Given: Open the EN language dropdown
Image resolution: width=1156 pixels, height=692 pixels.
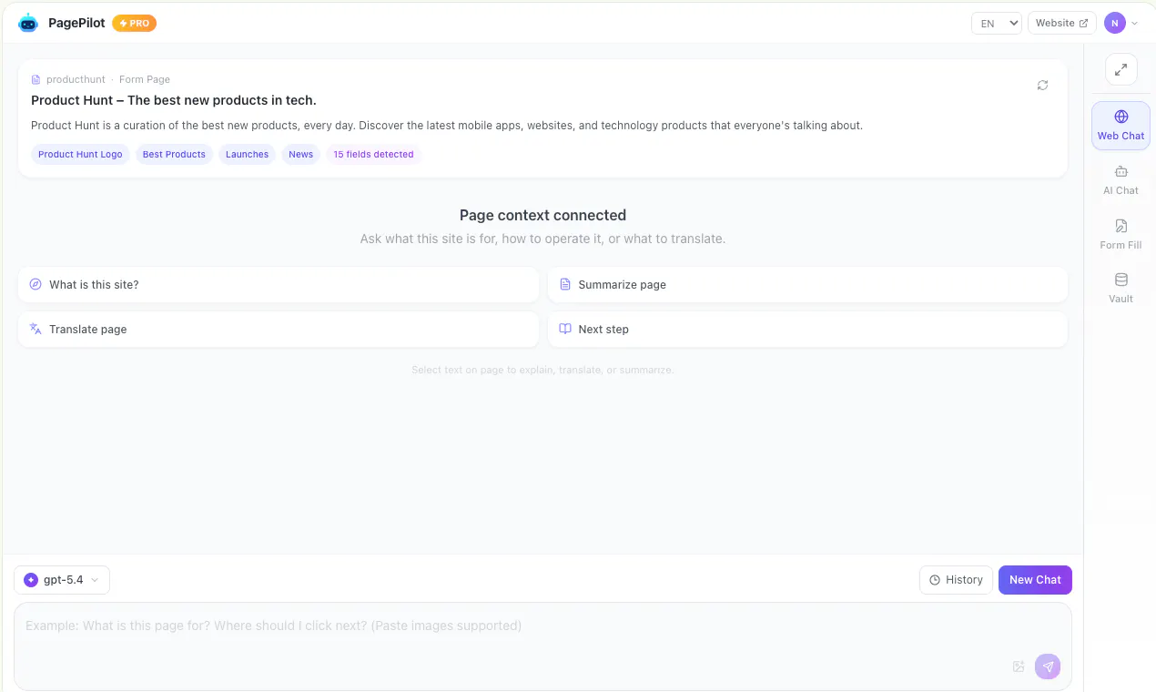Looking at the screenshot, I should 997,23.
